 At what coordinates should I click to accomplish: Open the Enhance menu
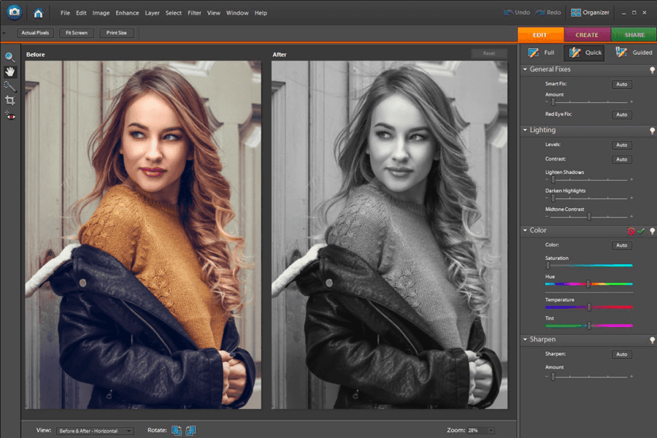[x=127, y=12]
